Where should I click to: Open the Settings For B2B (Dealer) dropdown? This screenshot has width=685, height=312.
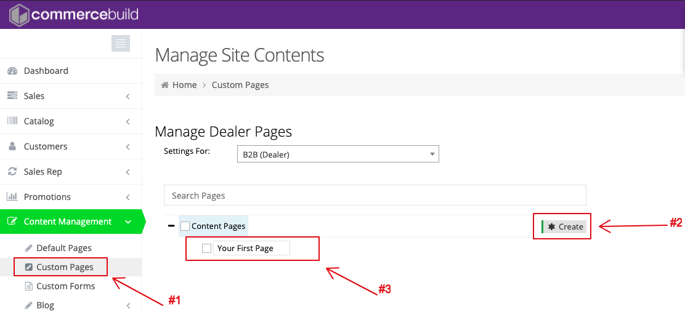pyautogui.click(x=337, y=154)
